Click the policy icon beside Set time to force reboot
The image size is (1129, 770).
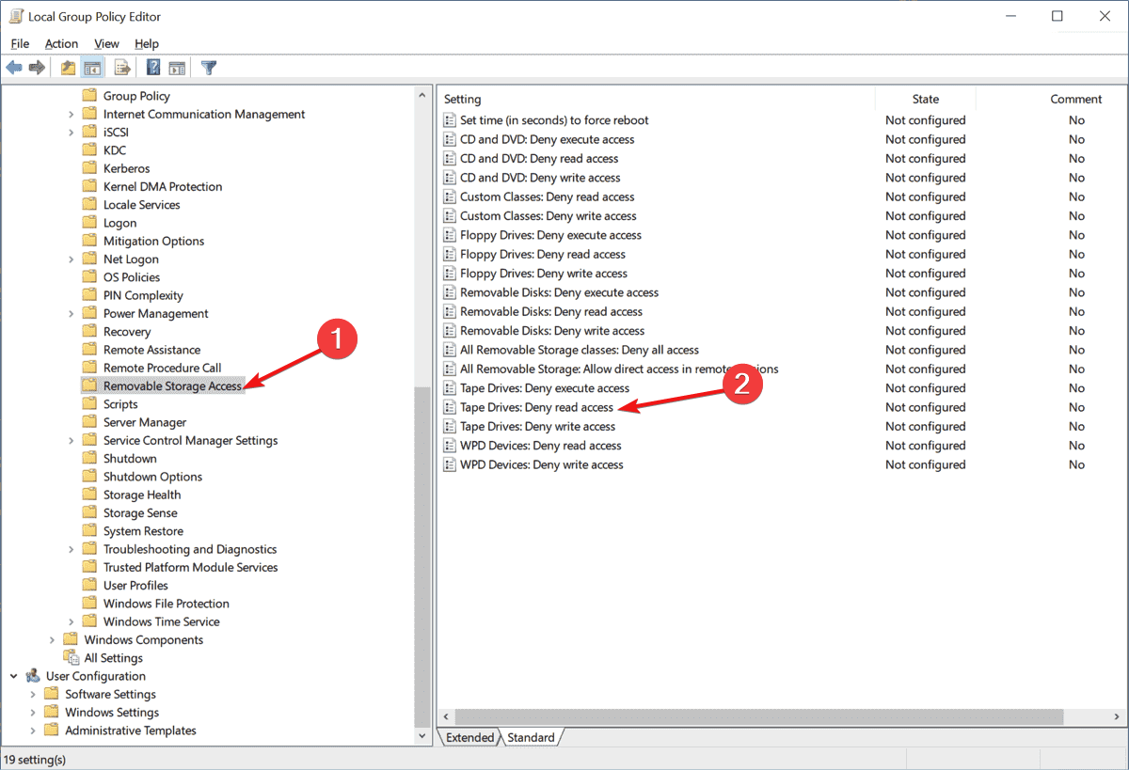point(450,120)
